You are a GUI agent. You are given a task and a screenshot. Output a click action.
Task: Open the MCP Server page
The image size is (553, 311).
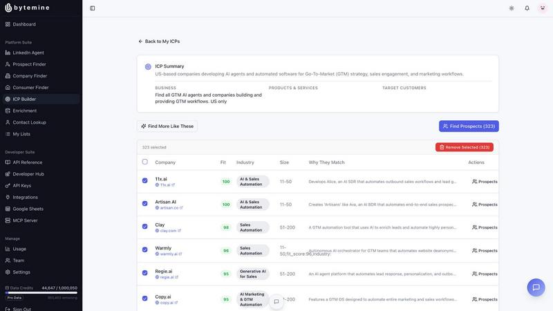[x=27, y=220]
